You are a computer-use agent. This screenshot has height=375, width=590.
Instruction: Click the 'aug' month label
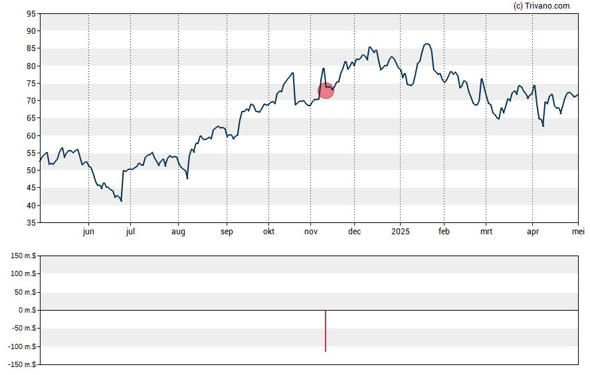coord(178,232)
